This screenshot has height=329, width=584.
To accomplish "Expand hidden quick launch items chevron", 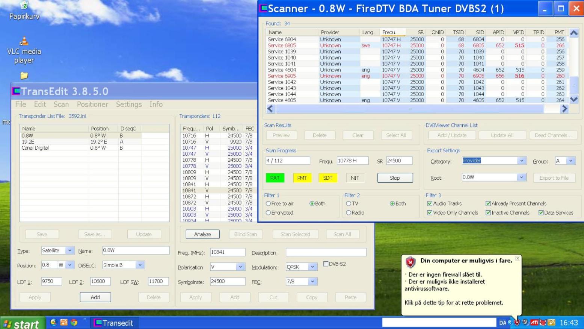I will [x=85, y=320].
